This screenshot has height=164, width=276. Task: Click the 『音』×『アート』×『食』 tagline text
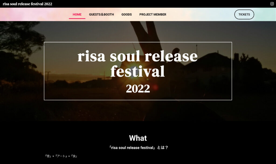click(61, 156)
